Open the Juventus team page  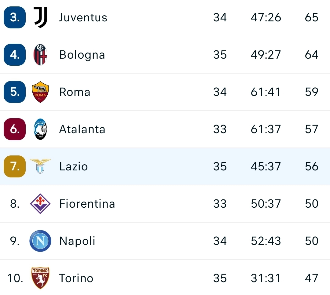click(83, 17)
